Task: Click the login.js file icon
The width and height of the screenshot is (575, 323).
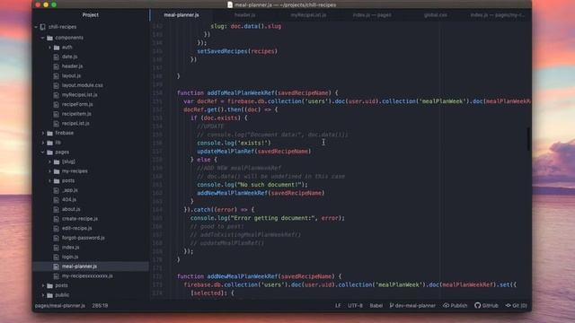Action: (56, 258)
